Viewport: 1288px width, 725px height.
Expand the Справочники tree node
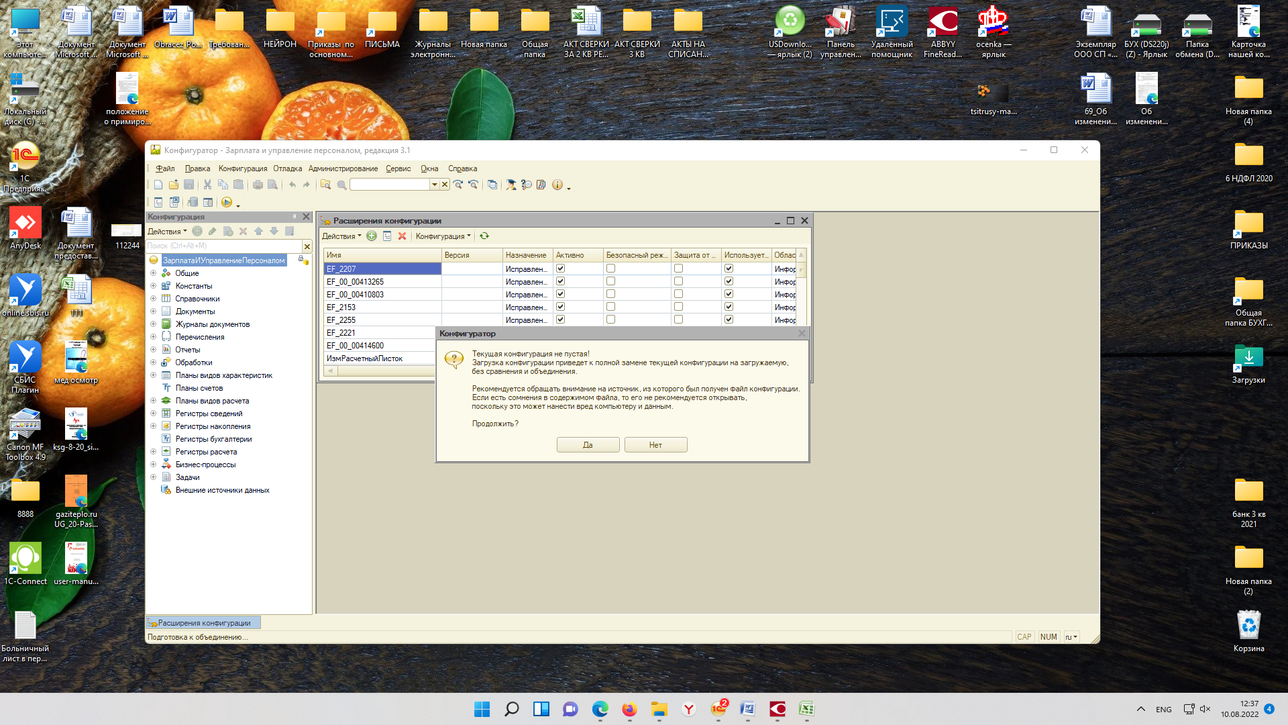[x=153, y=299]
